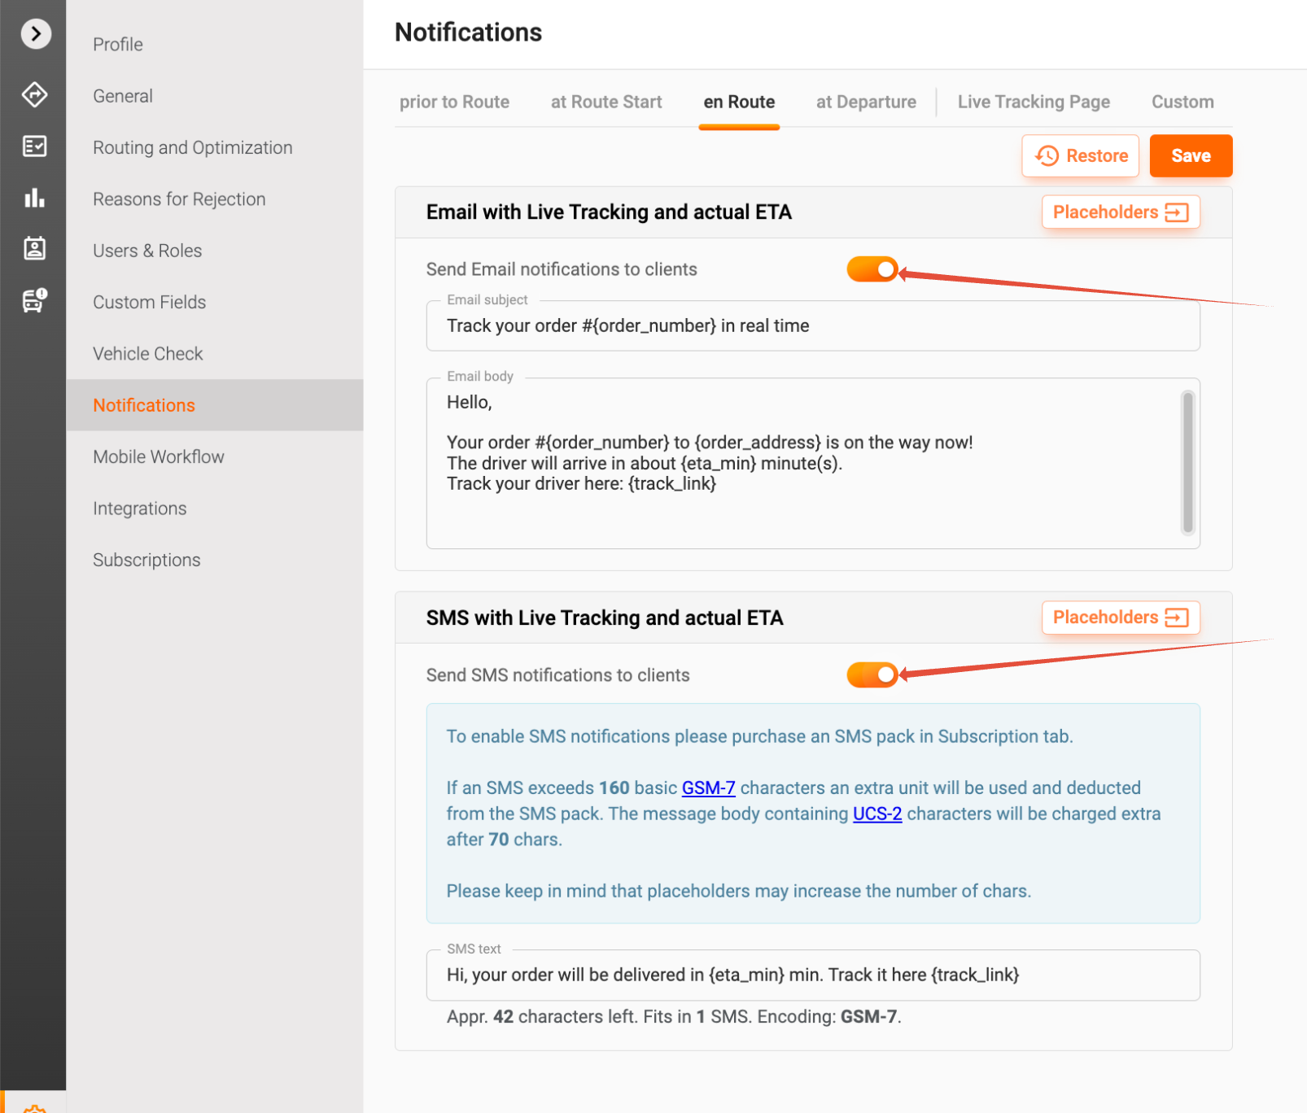Open the UCS-2 link
Screen dimensions: 1307x1113
tap(876, 814)
